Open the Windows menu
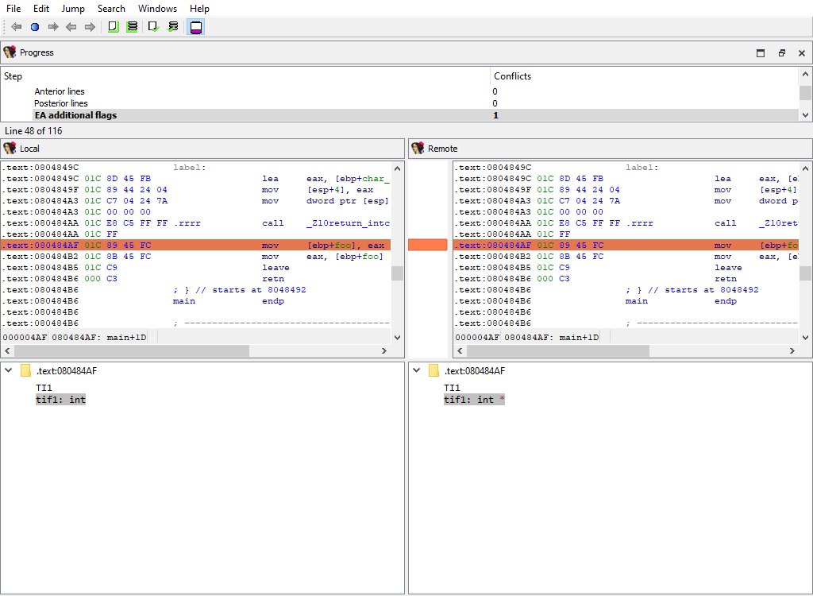Image resolution: width=813 pixels, height=596 pixels. pos(157,9)
